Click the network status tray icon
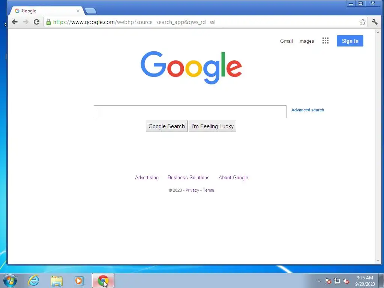Viewport: 384px width, 288px height. tap(337, 281)
